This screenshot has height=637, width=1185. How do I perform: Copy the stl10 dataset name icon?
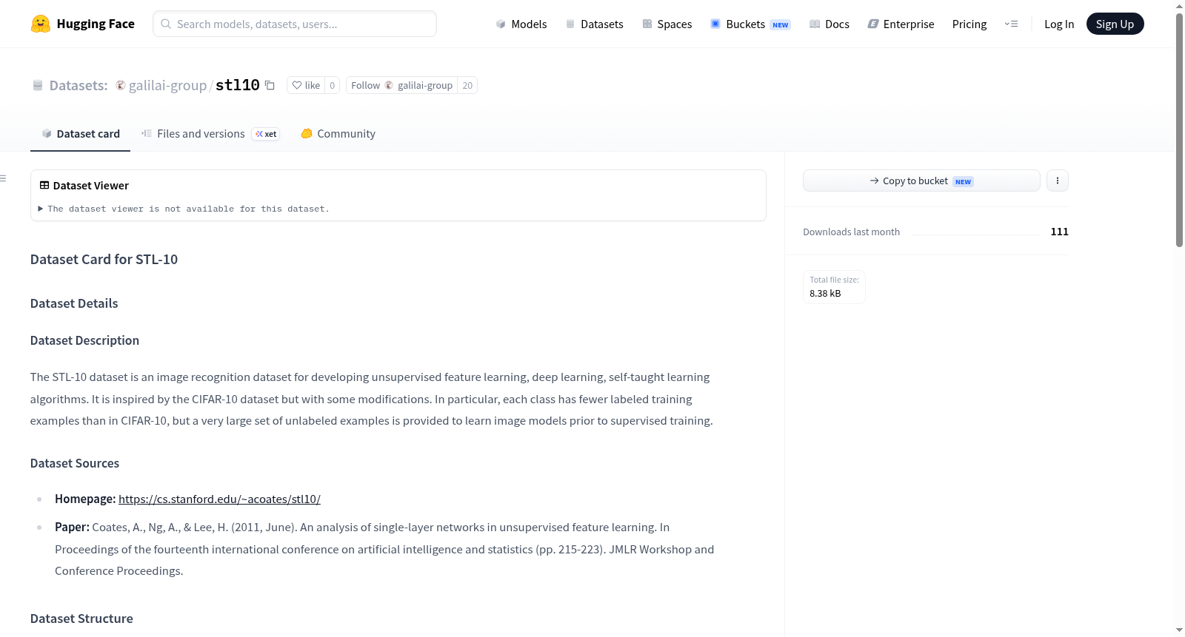[270, 86]
